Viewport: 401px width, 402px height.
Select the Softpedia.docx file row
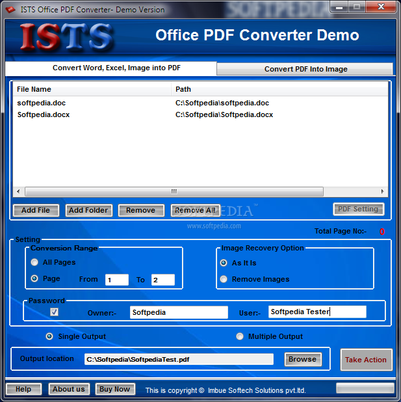coord(200,114)
